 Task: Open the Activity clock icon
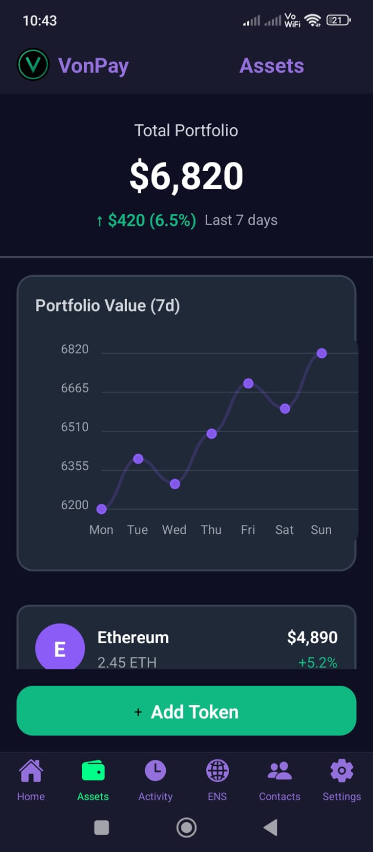[155, 771]
